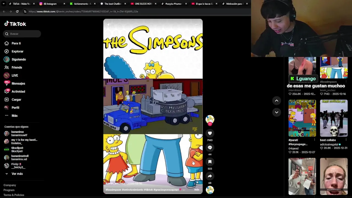Open followed account bananirou
Image resolution: width=352 pixels, height=198 pixels.
pyautogui.click(x=19, y=134)
